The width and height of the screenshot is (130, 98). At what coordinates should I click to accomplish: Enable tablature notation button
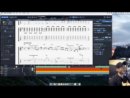coord(99,30)
